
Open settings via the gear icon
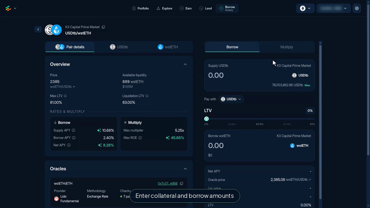(x=357, y=8)
